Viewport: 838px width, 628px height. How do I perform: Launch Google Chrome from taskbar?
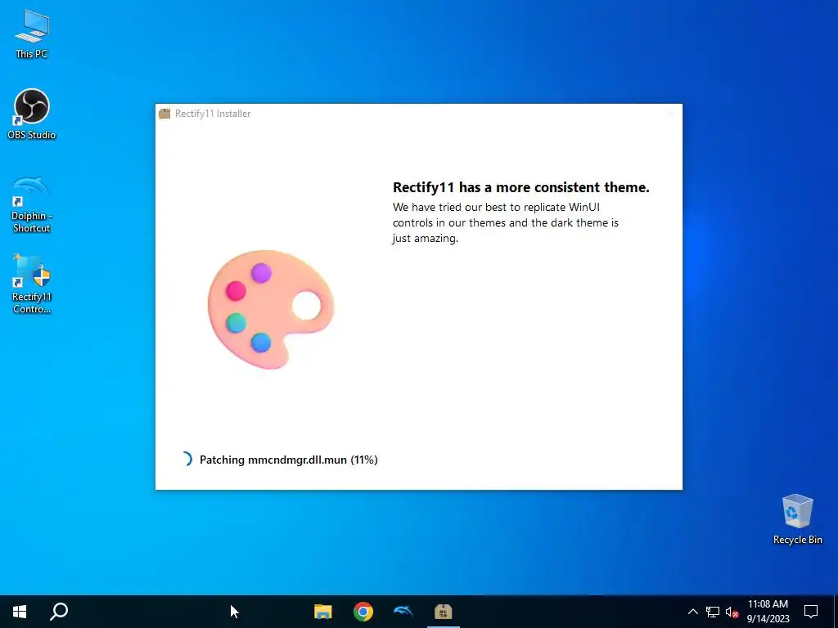[363, 612]
